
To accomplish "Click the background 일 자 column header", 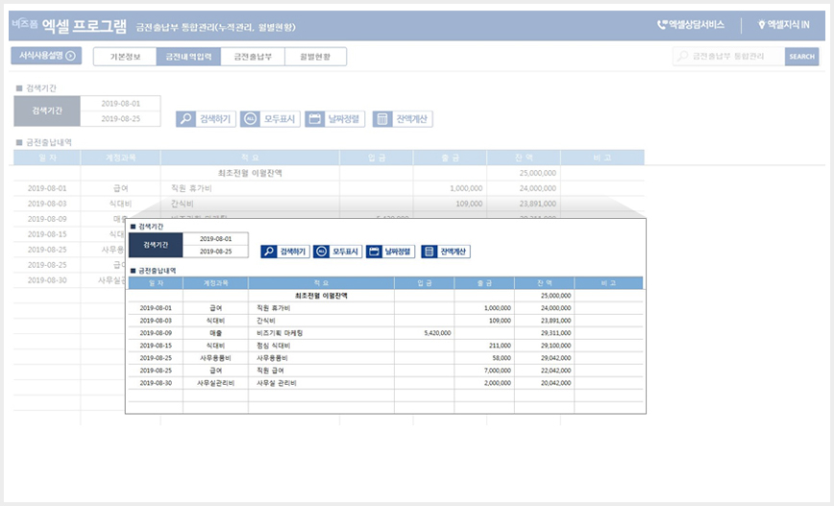I will [x=47, y=157].
